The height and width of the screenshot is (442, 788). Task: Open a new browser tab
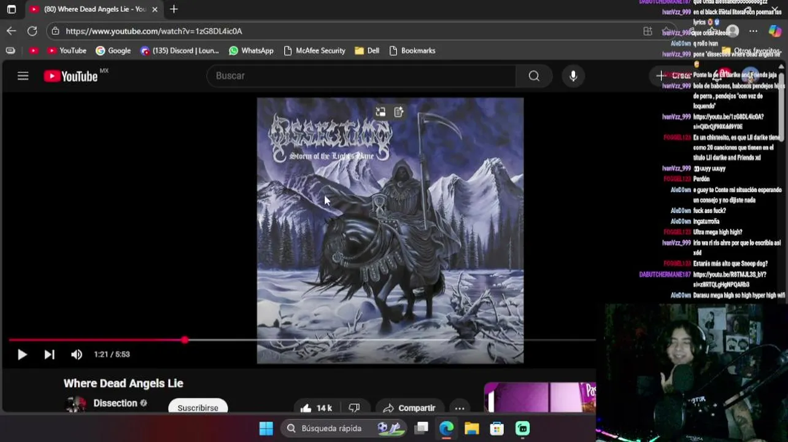click(x=174, y=9)
